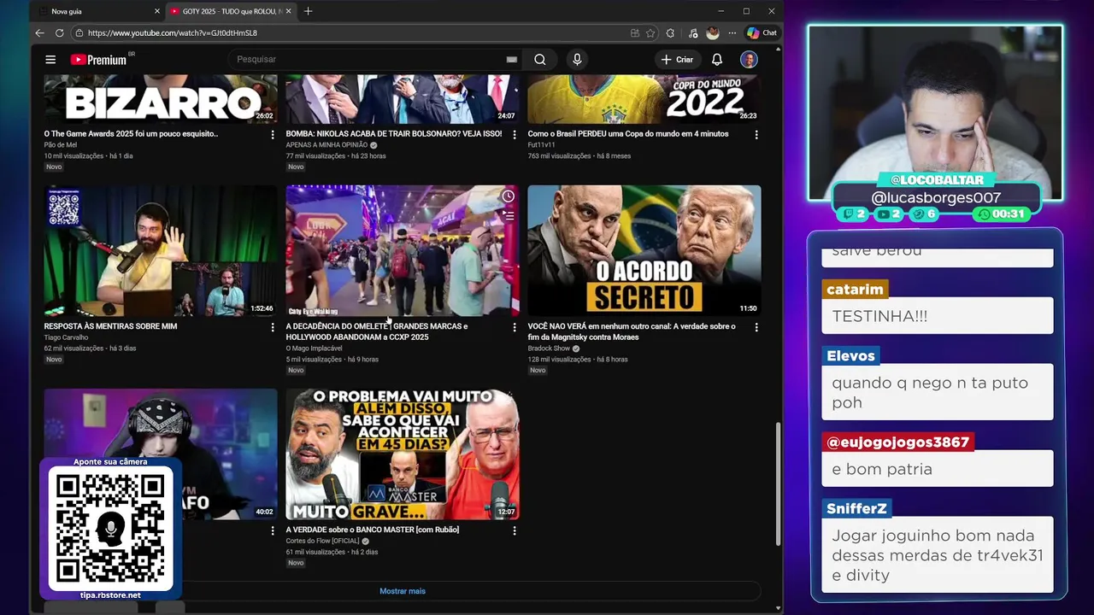Screen dimensions: 1094x615
Task: Reload the page with refresh icon
Action: (59, 32)
